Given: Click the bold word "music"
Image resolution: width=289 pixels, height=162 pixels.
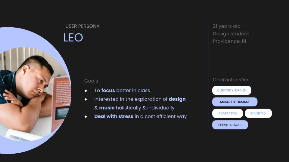Looking at the screenshot, I should (x=107, y=108).
